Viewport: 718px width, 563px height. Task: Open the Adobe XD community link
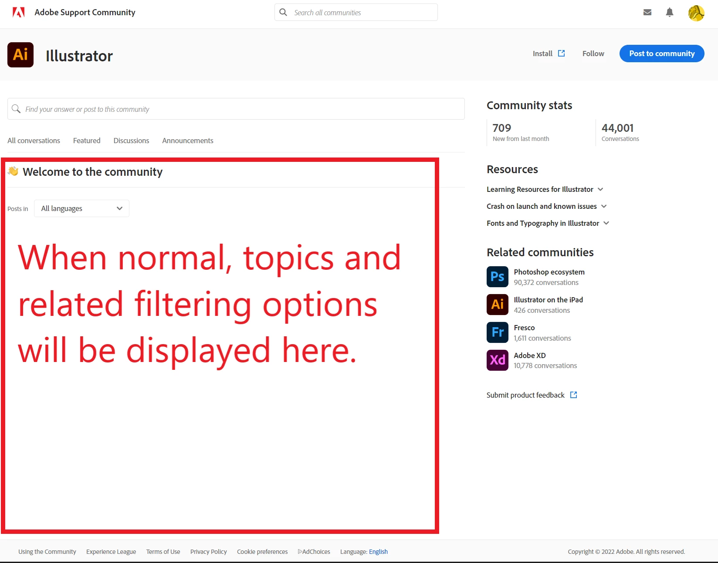(530, 355)
